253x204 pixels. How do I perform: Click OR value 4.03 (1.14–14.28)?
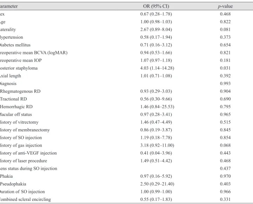(157, 68)
